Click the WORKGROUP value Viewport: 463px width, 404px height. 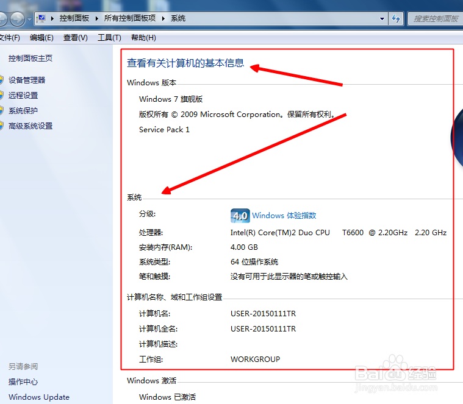pyautogui.click(x=255, y=360)
